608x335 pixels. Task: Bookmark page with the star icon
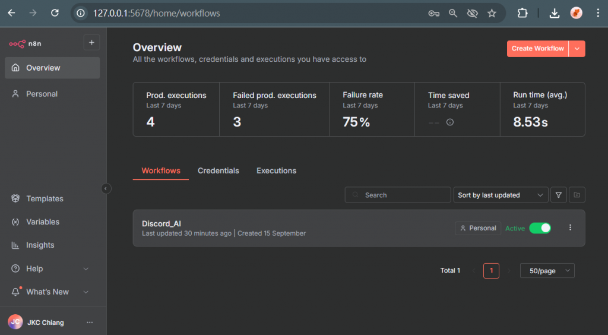[492, 13]
